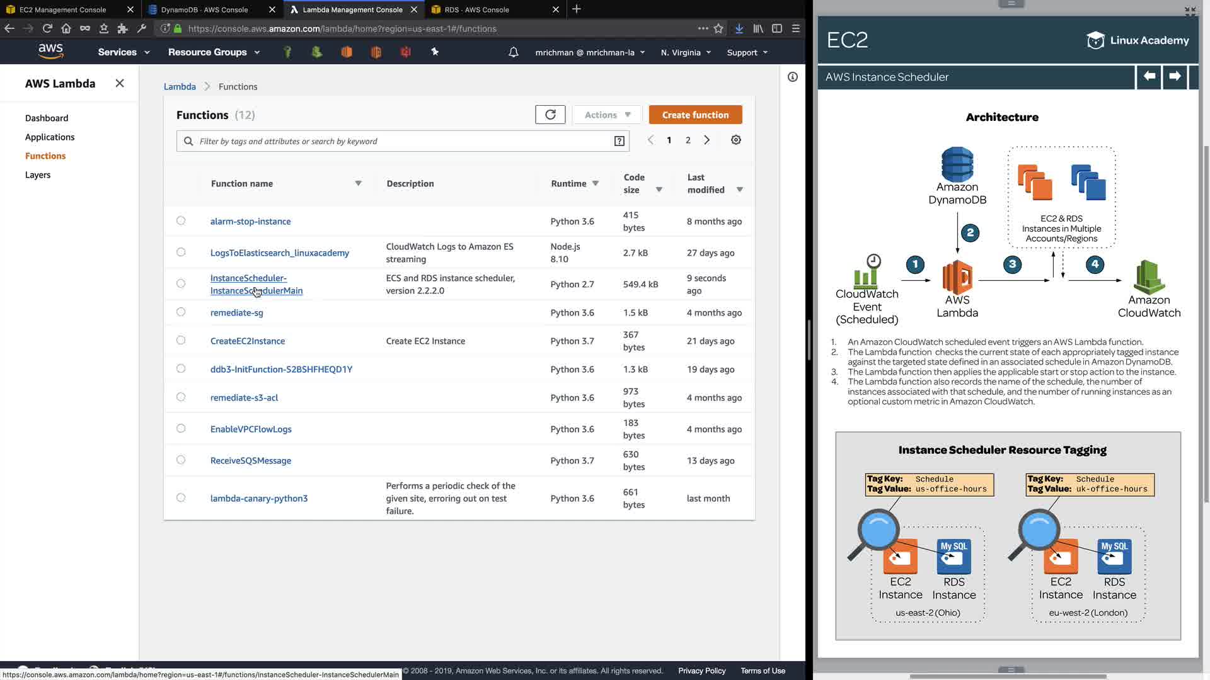Image resolution: width=1210 pixels, height=680 pixels.
Task: Go to previous slide arrow in EC2 panel
Action: tap(1149, 77)
